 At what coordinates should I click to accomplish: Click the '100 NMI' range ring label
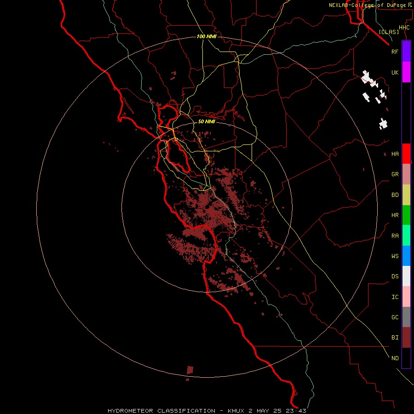pos(207,36)
